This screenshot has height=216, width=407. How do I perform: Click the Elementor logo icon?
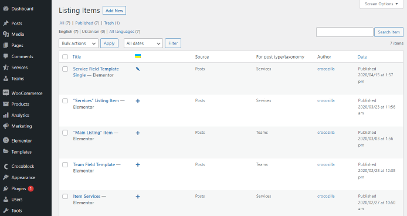6,141
